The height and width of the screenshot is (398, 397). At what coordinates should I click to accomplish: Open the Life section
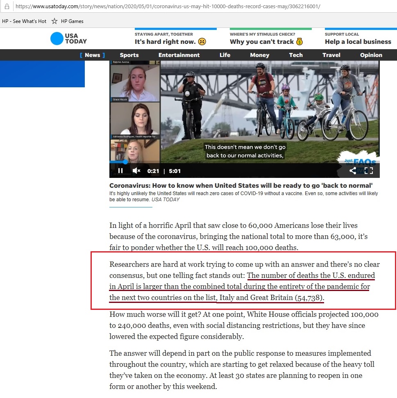225,55
